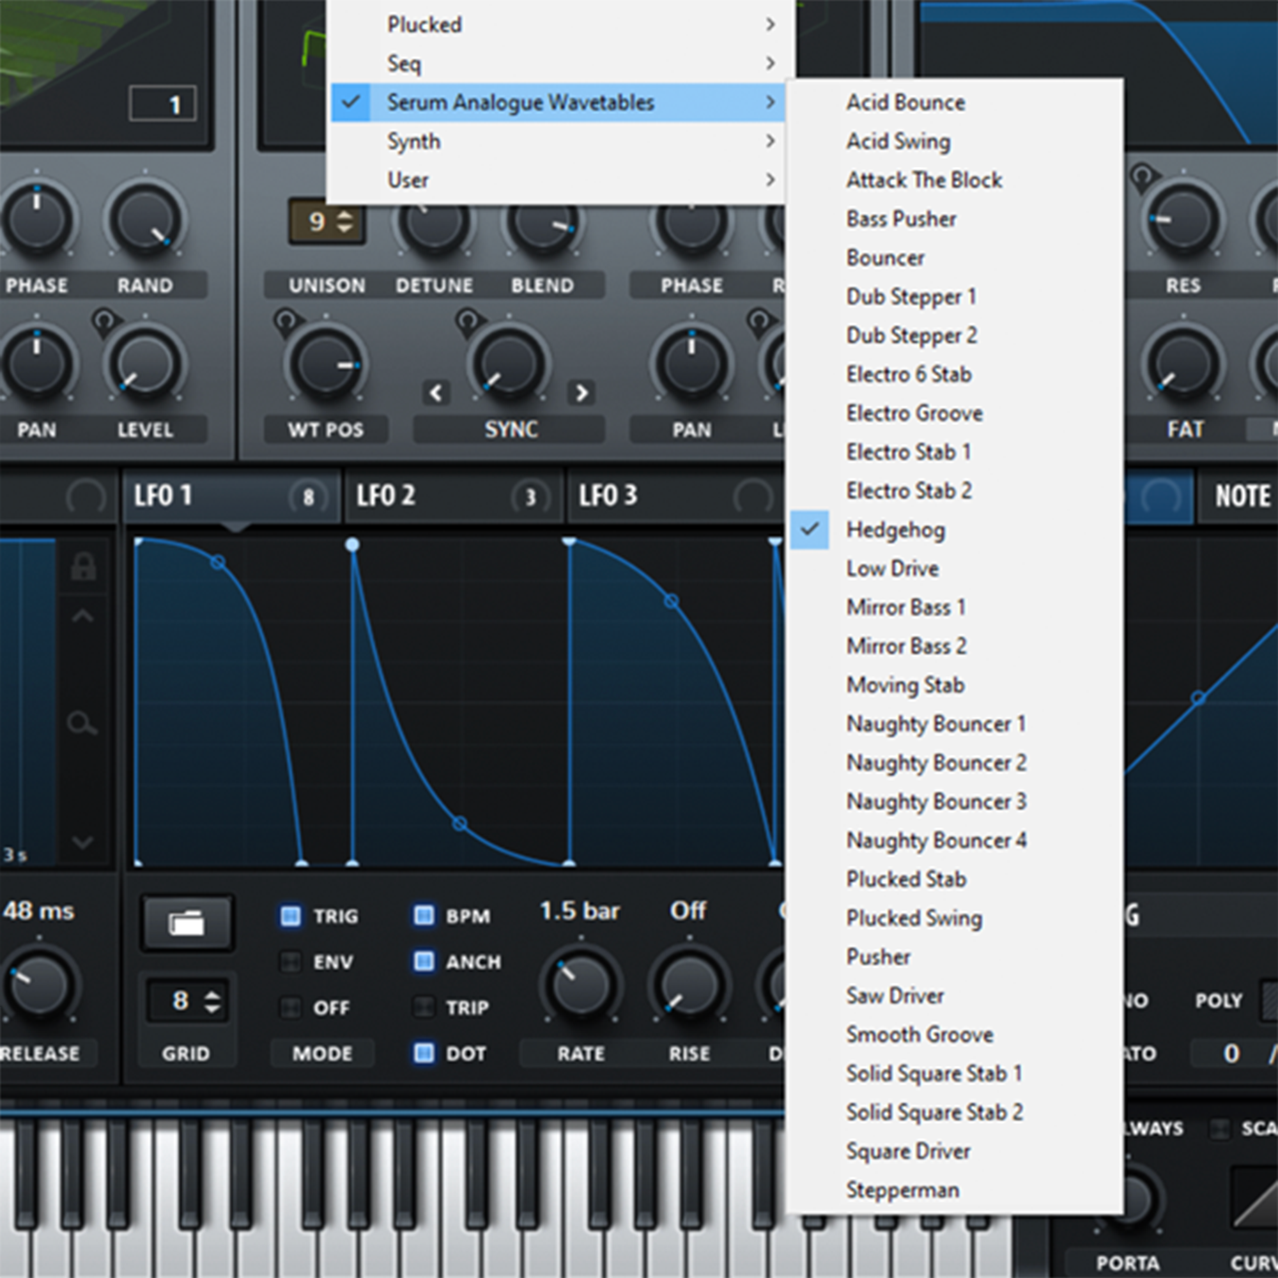Image resolution: width=1278 pixels, height=1278 pixels.
Task: Click the oscillator LEVEL knob
Action: tap(145, 364)
